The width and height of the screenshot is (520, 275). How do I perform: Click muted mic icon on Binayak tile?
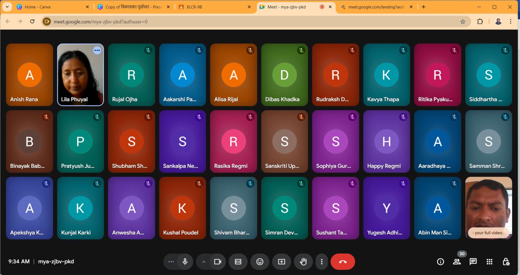click(x=46, y=117)
